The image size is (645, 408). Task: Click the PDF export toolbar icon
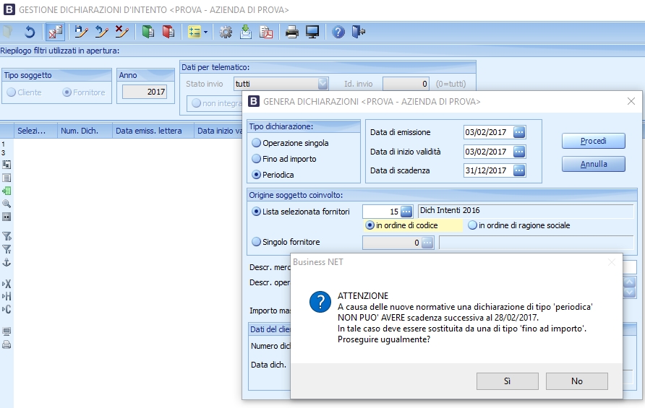click(267, 32)
